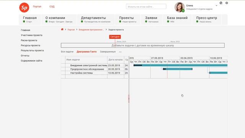This screenshot has height=138, width=245.
Task: Click Внедрение программног... breadcrumb link
Action: pos(91,30)
